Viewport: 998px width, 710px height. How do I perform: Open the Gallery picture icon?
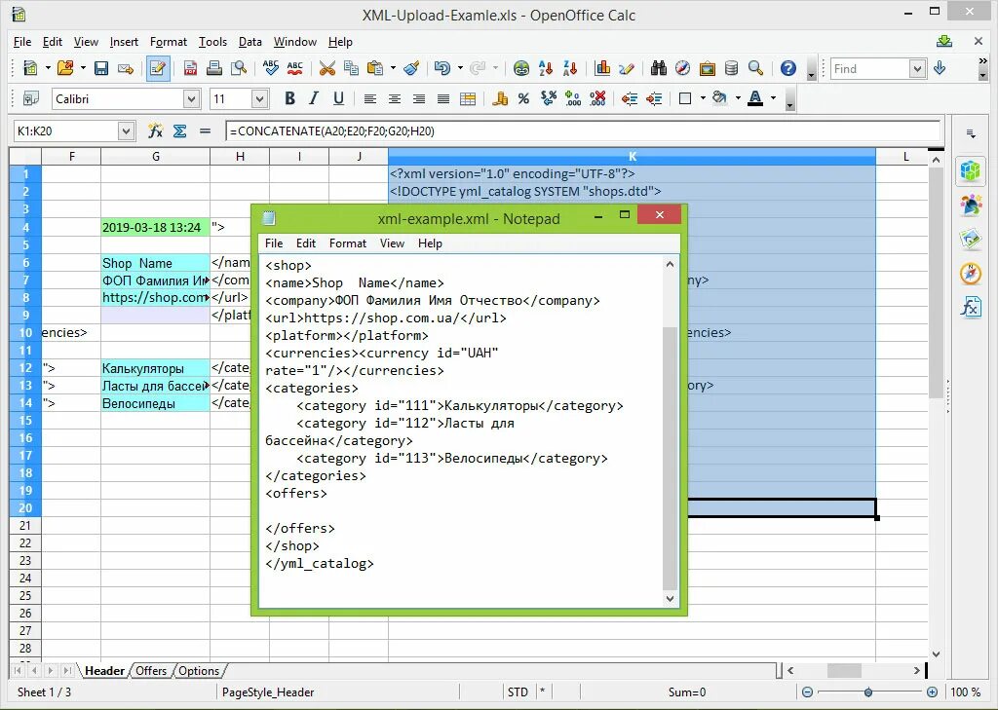707,68
